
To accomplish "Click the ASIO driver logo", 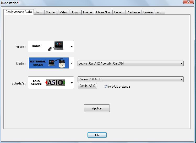I will pyautogui.click(x=55, y=83).
